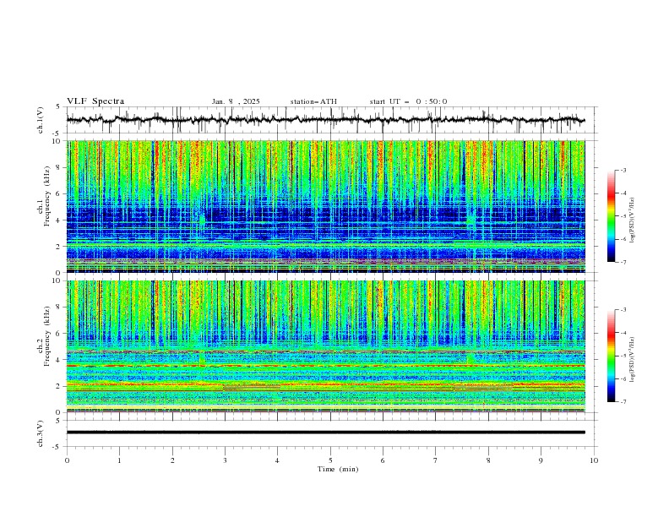Click the time axis tick label 10

click(x=594, y=460)
